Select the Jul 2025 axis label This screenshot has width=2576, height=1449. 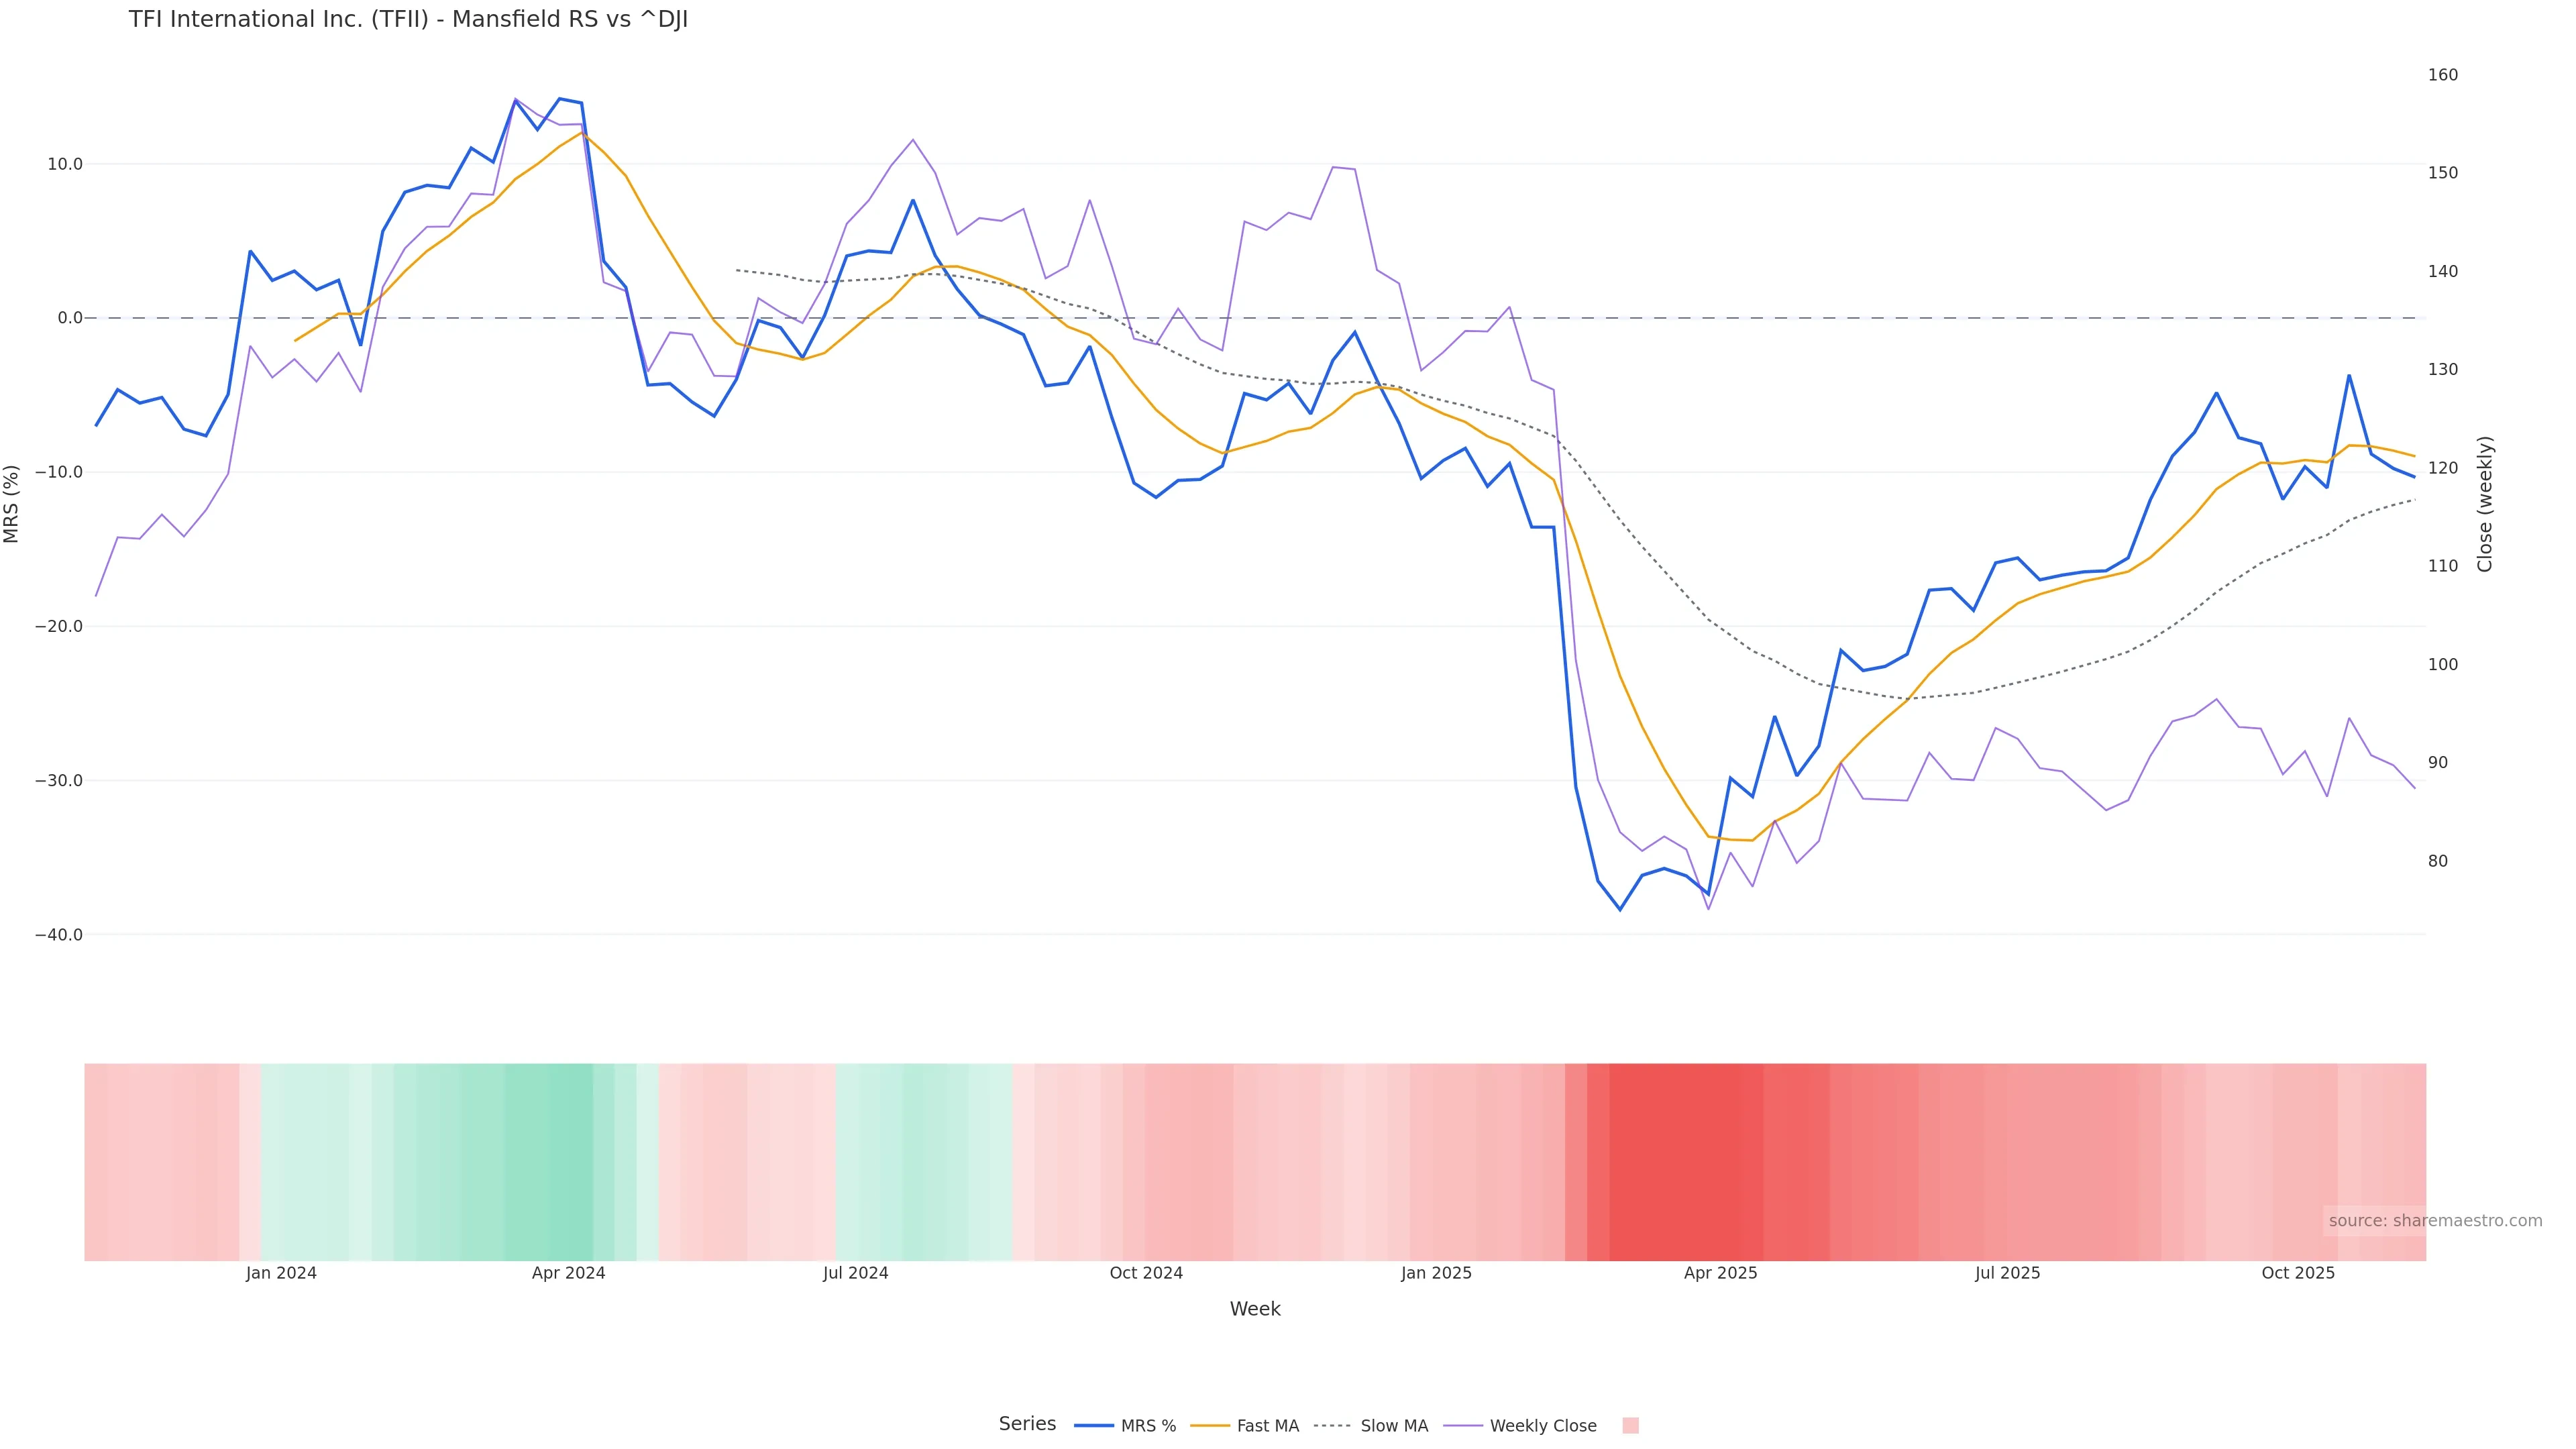(2007, 1274)
